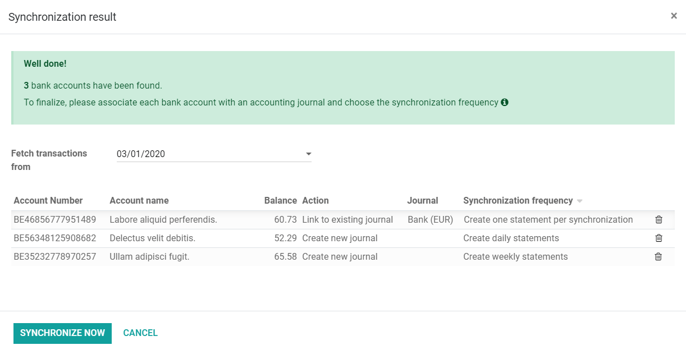Click the empty Journal cell for Ullam row

pyautogui.click(x=432, y=256)
